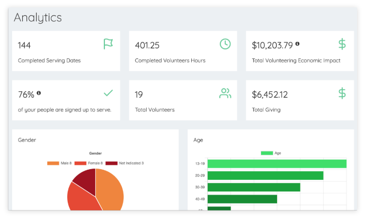Select the 20-29 age bar
Screen dimensions: 365x219
point(265,176)
